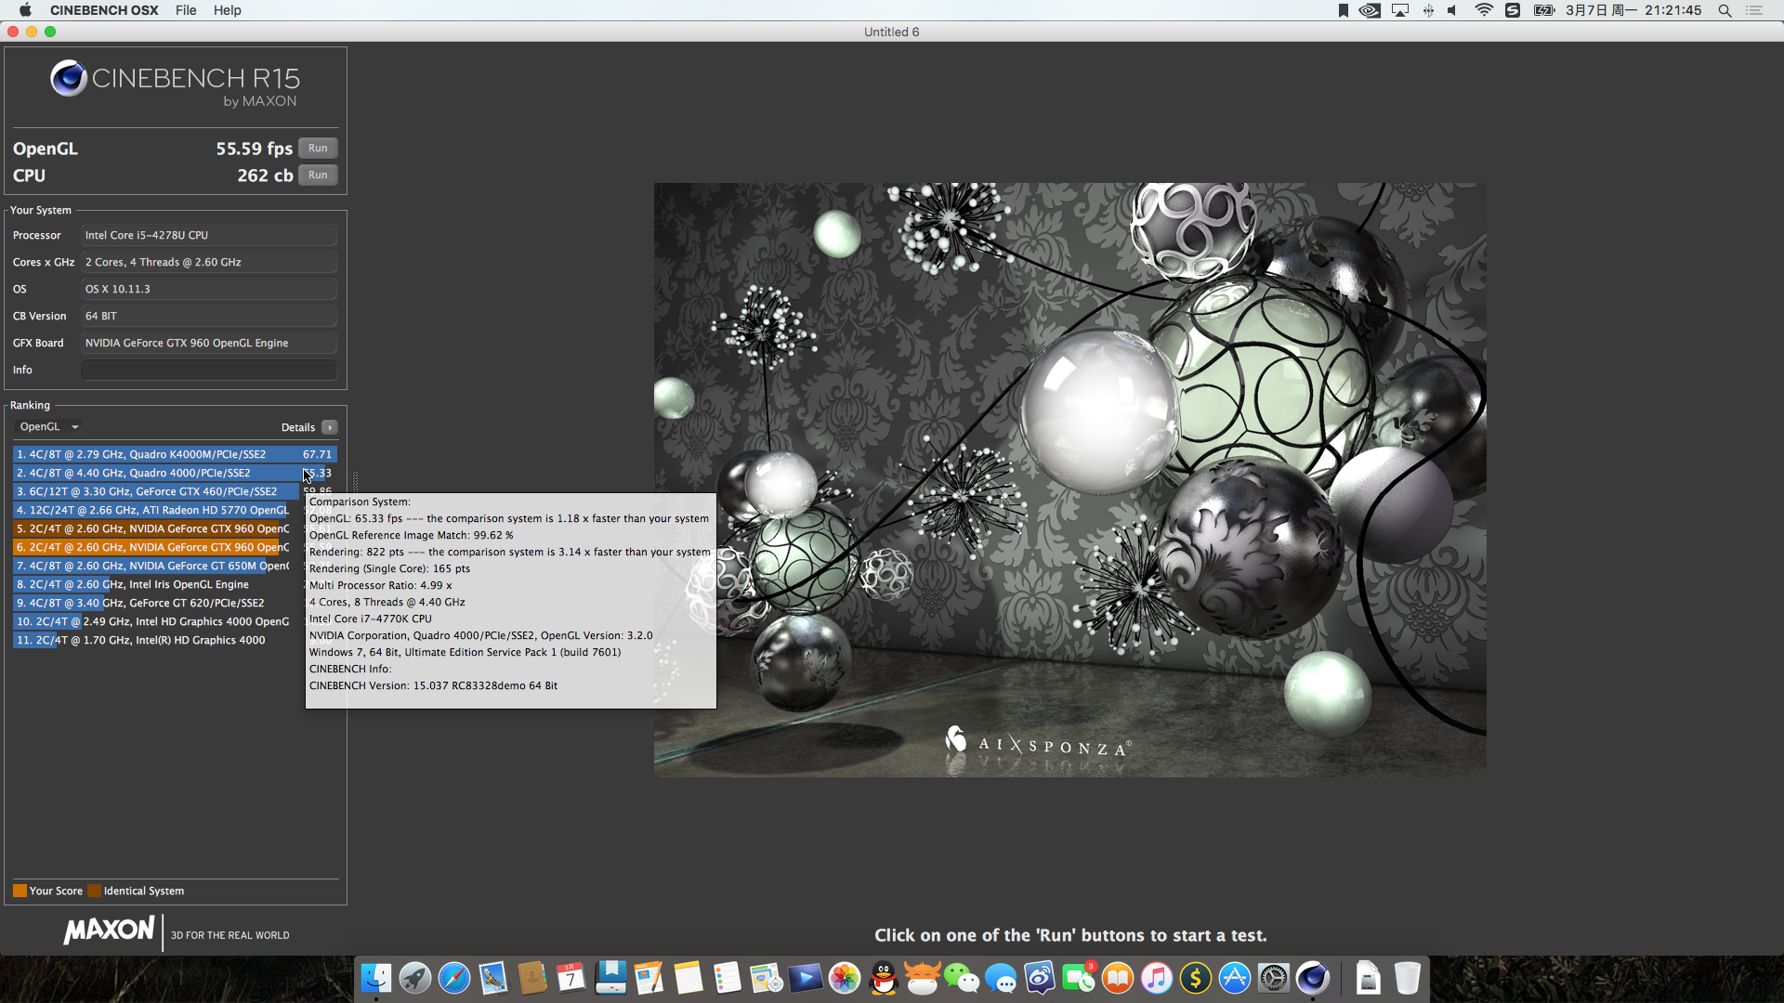Open QQ penguin app in dock
Image resolution: width=1784 pixels, height=1003 pixels.
(884, 978)
